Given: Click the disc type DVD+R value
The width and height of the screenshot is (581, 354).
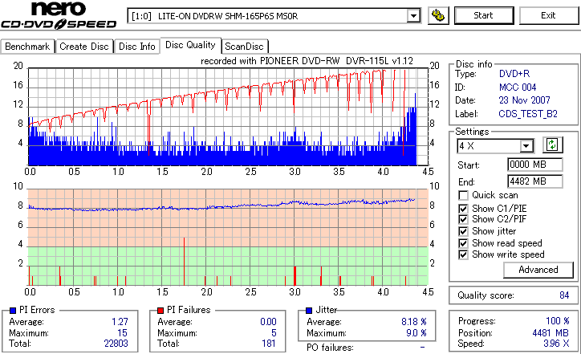Looking at the screenshot, I should point(514,74).
